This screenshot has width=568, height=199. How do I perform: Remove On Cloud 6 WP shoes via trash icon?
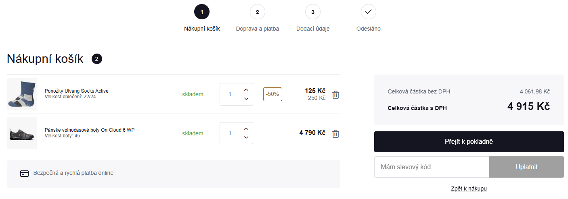335,134
